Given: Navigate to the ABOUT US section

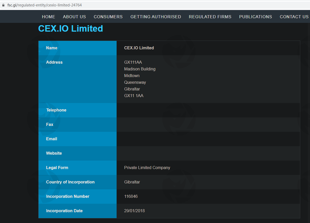Looking at the screenshot, I should point(74,16).
